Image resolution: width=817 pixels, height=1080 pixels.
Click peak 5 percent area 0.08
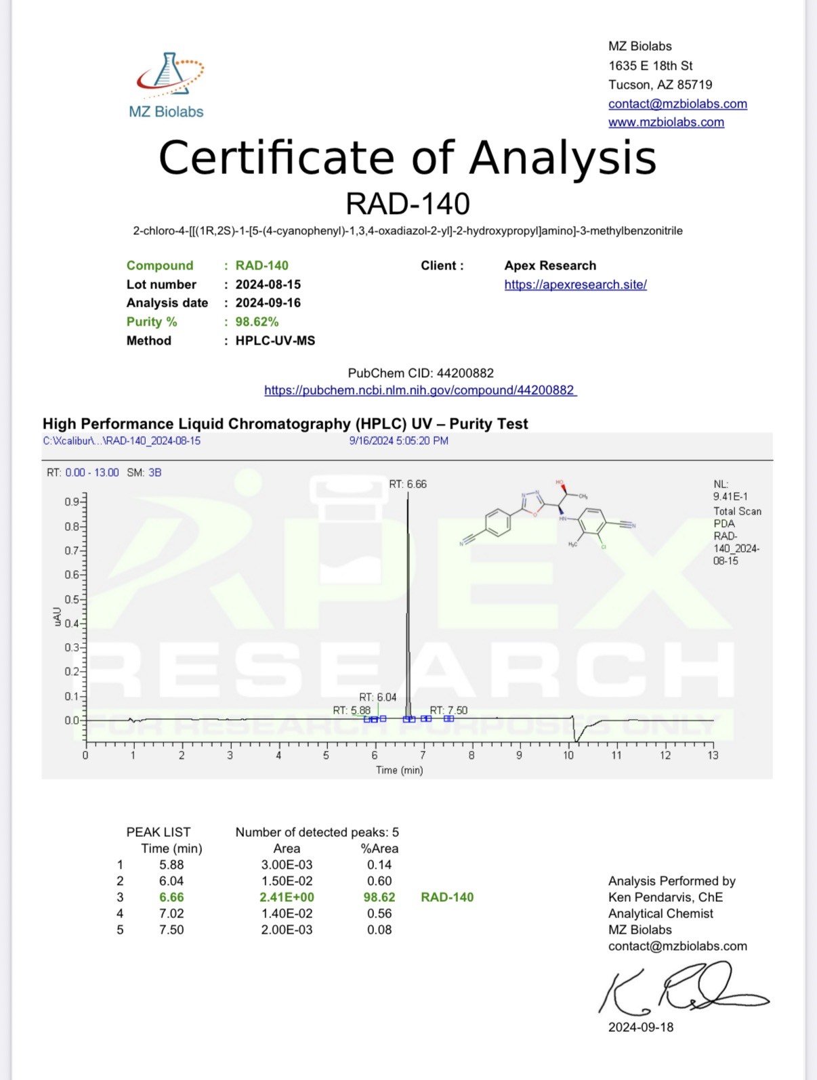(x=379, y=930)
